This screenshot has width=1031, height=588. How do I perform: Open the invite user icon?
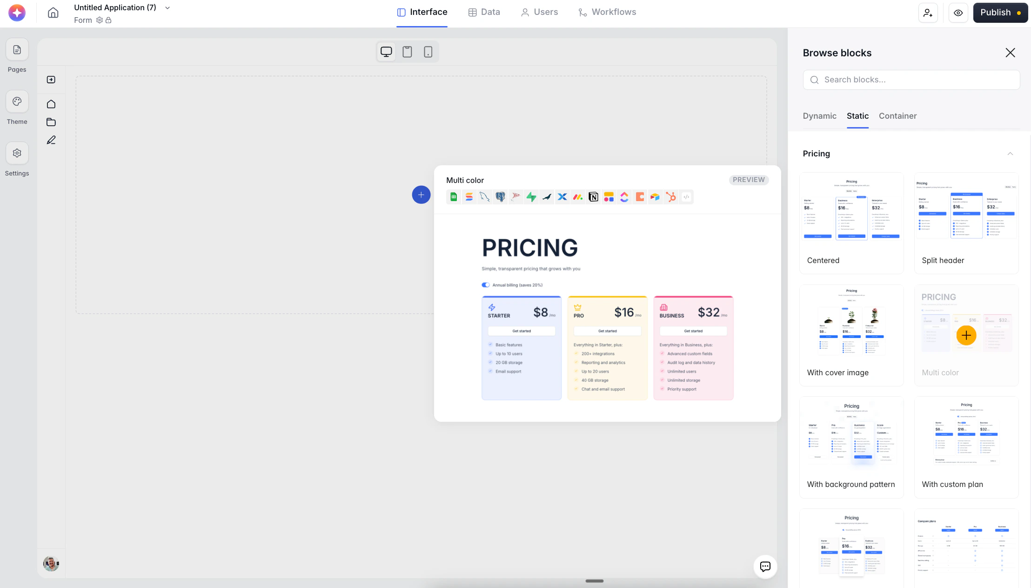(x=928, y=13)
